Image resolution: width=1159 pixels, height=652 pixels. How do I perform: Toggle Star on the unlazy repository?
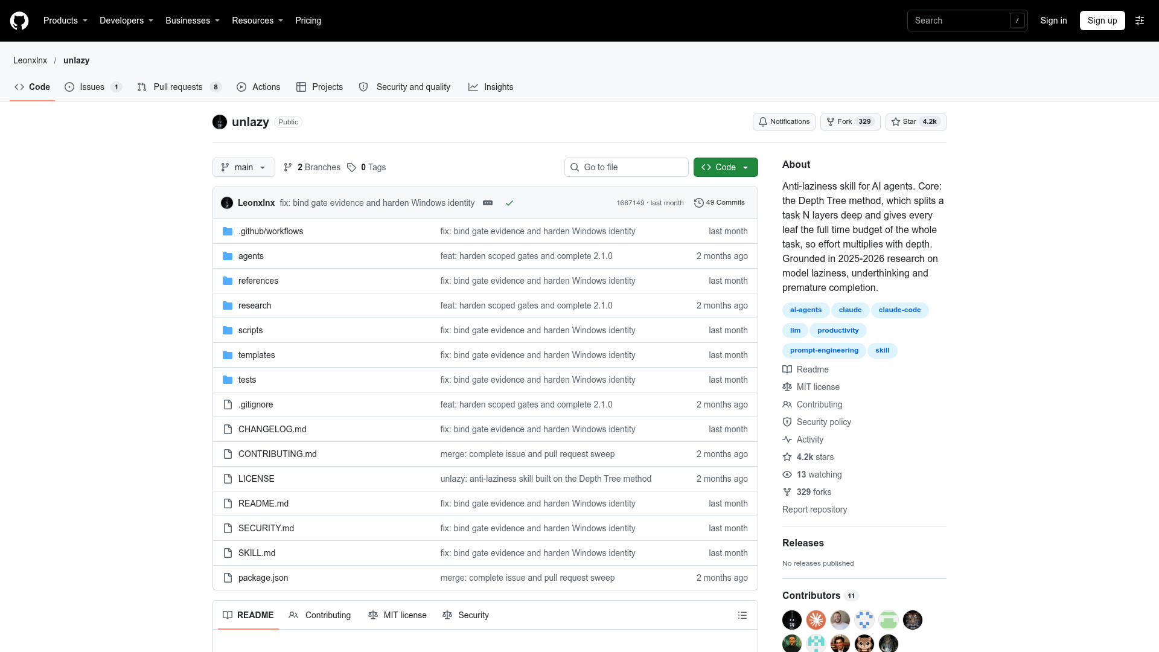(916, 122)
